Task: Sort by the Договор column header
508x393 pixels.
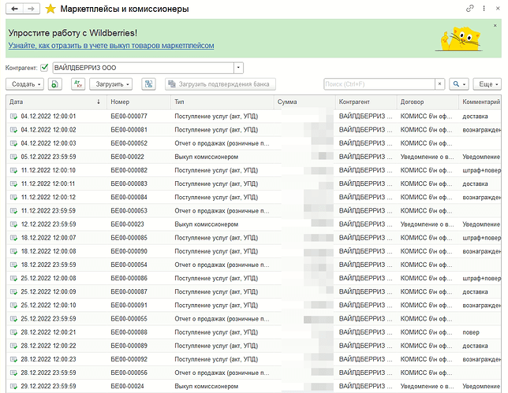Action: coord(428,102)
